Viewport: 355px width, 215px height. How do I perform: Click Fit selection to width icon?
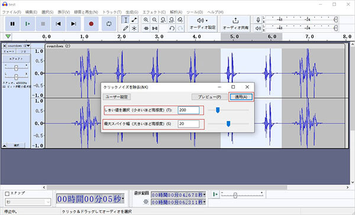(x=163, y=20)
